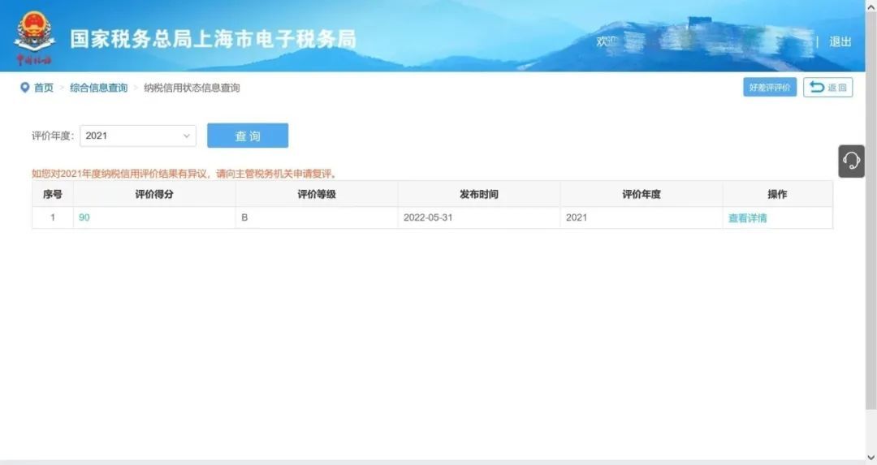
Task: Click the 操作 column header
Action: coord(777,195)
